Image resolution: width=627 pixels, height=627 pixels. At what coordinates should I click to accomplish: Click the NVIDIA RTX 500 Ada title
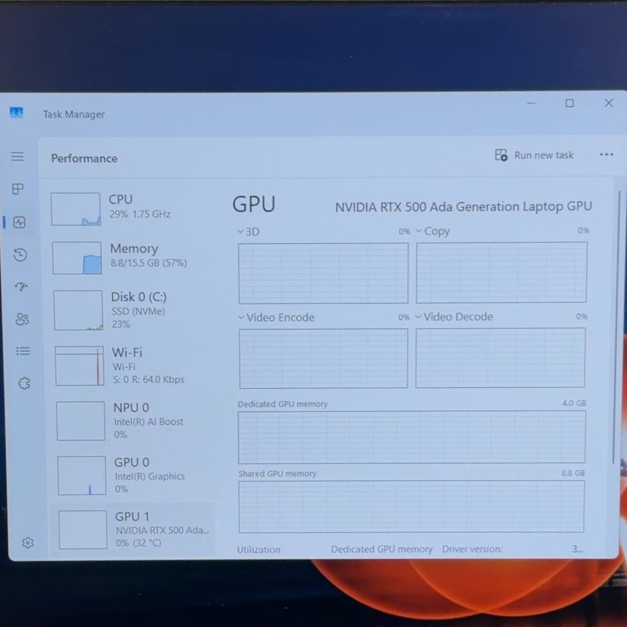click(463, 206)
